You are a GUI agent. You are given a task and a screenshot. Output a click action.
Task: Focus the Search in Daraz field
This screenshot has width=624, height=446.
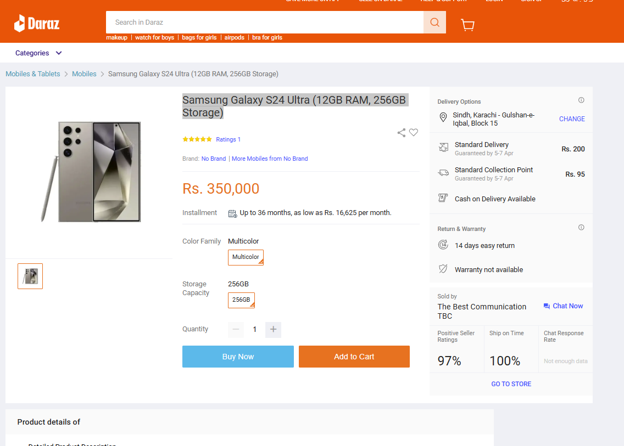(x=265, y=22)
